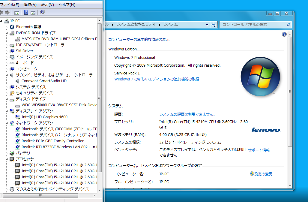Select Conexant SmartAudio HD speaker icon
This screenshot has width=308, height=202.
(x=17, y=81)
